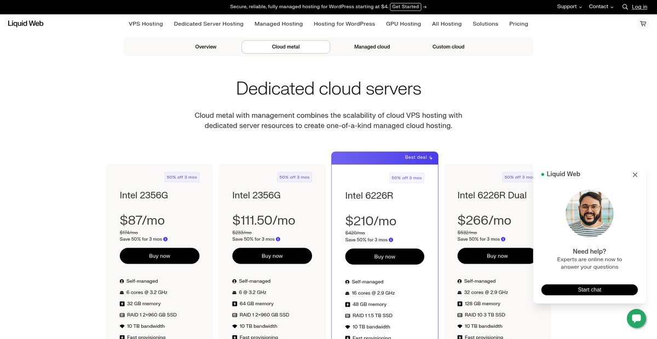Click the 'Dedicated cloud servers' heading
The image size is (657, 339).
pyautogui.click(x=328, y=89)
